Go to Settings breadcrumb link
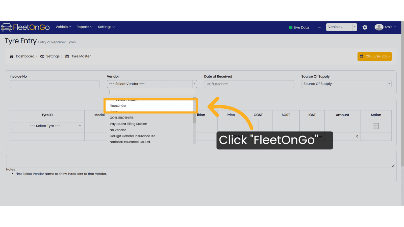Image resolution: width=404 pixels, height=227 pixels. [x=53, y=56]
